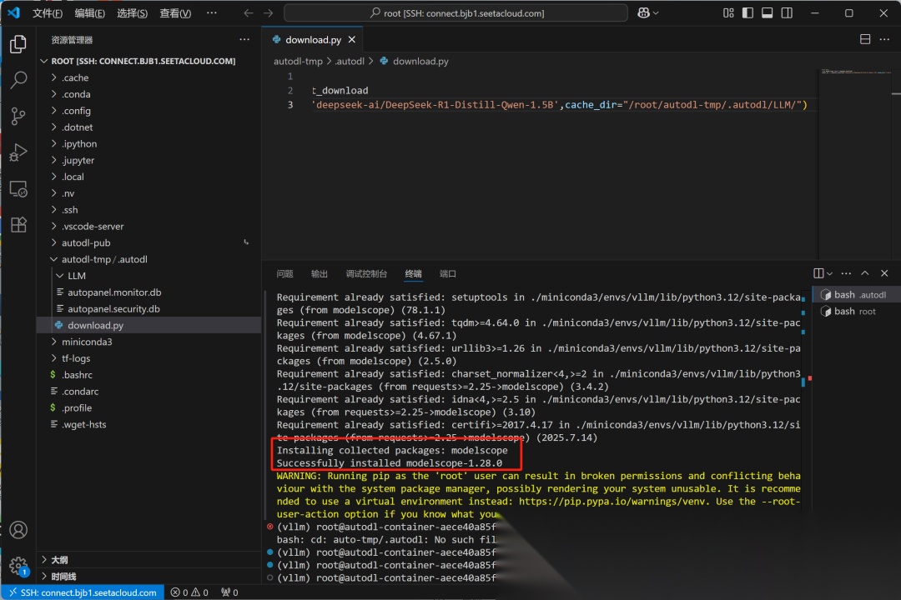Toggle primary side bar visibility
The height and width of the screenshot is (600, 901).
[x=747, y=12]
